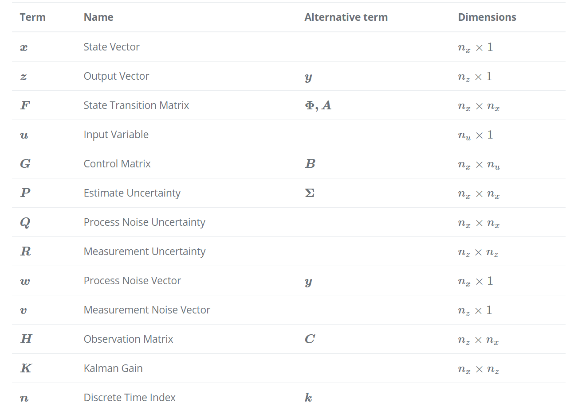Screen dimensions: 578x414
Task: Click the Output Vector text
Action: click(116, 76)
